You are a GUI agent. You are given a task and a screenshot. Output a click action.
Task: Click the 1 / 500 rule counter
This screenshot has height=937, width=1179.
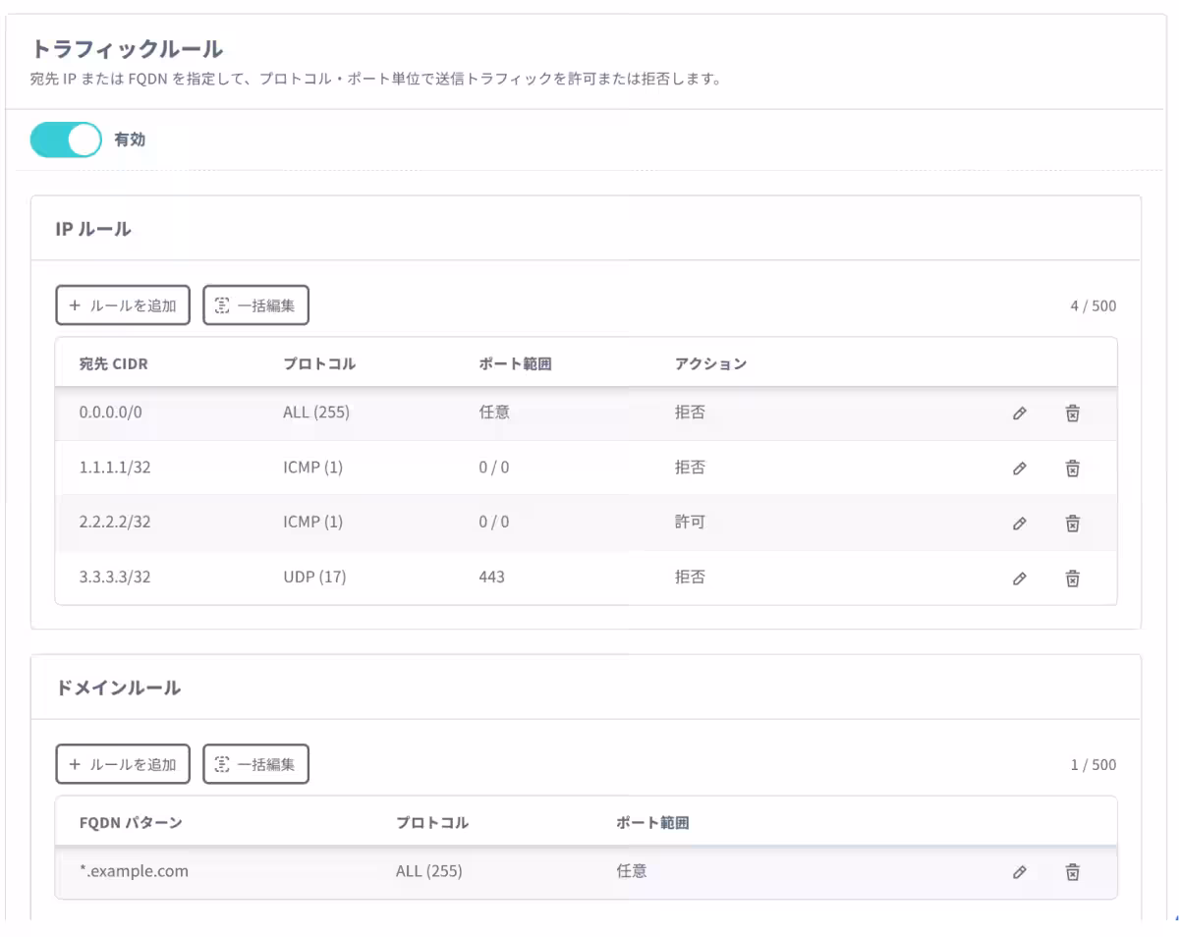(1093, 764)
